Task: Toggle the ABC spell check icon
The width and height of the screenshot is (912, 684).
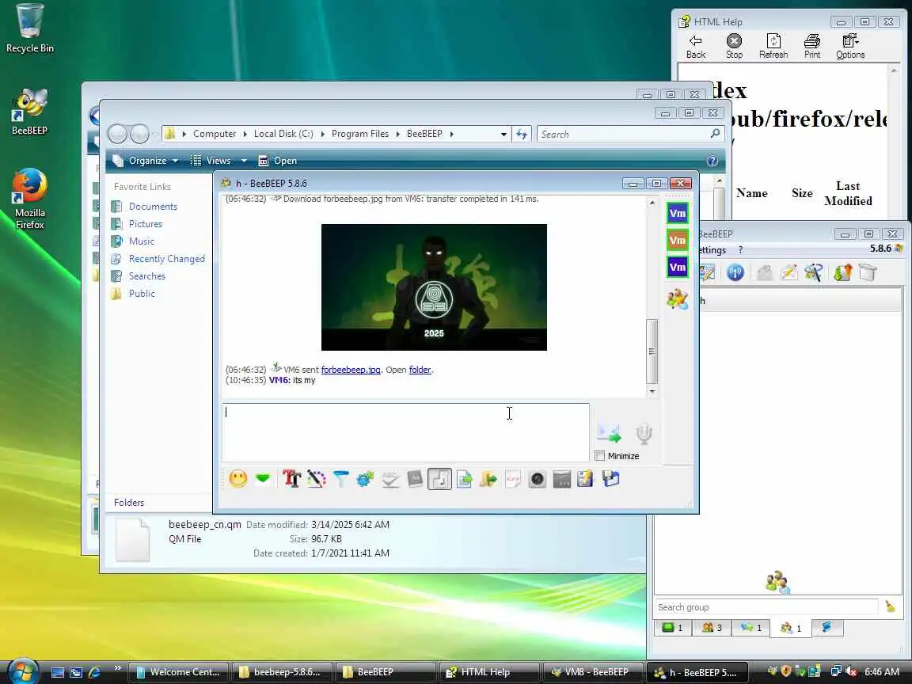Action: point(390,479)
